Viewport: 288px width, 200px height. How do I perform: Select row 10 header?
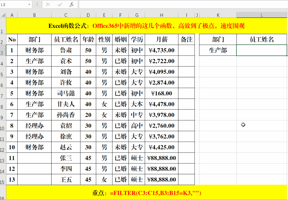point(3,126)
